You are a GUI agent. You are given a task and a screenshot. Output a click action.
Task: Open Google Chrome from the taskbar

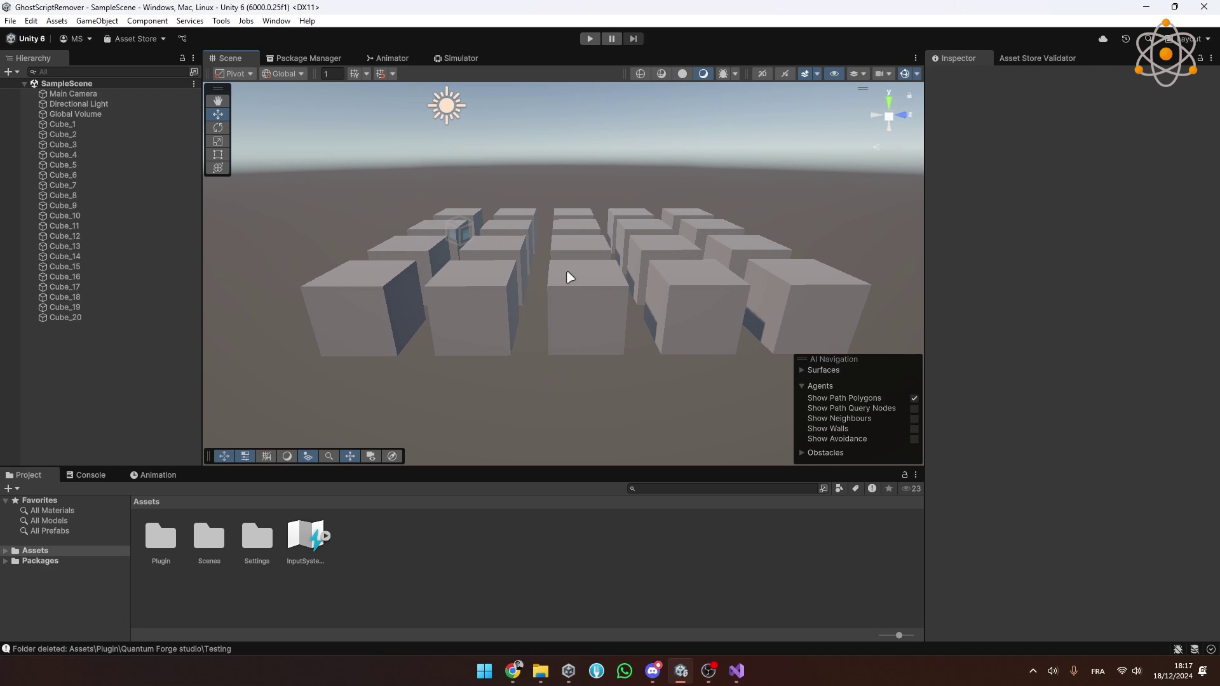tap(513, 671)
